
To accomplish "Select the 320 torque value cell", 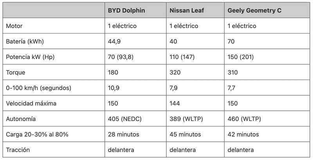I will [175, 73].
